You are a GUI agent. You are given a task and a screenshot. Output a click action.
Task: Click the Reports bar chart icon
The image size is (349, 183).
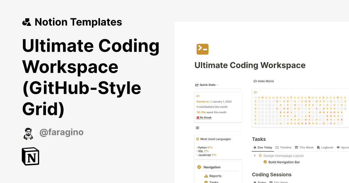[206, 176]
